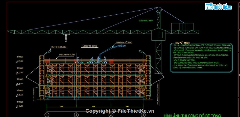Select the "CẦN TRỤC THÁP" crane label
This screenshot has height=117, width=240.
coord(146,20)
